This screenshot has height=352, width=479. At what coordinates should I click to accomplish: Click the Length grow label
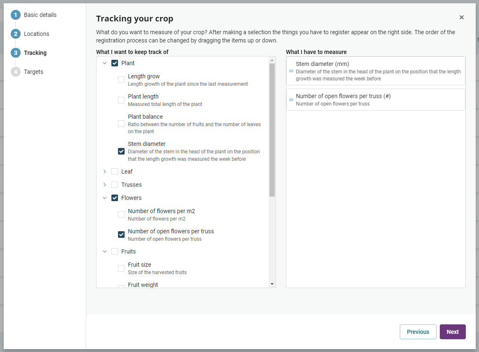144,76
